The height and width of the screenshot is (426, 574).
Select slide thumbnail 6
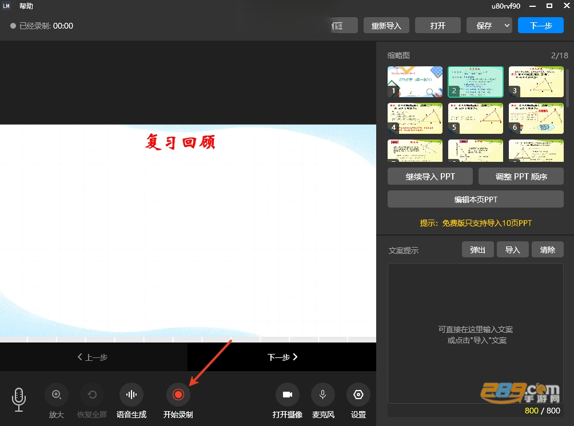click(536, 118)
